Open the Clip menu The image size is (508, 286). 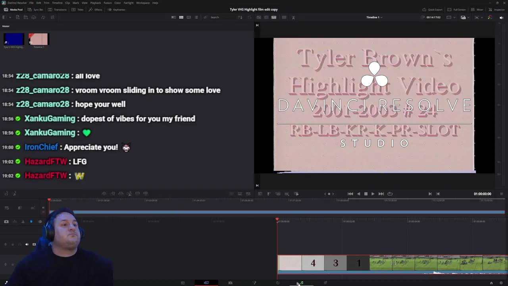pyautogui.click(x=67, y=3)
